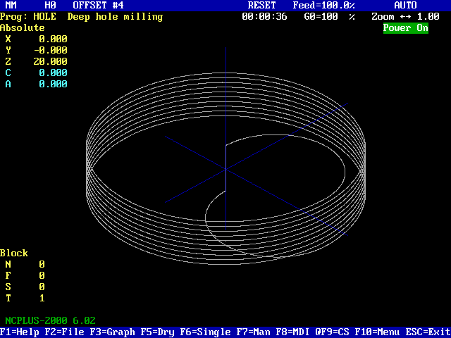
Task: Click the RESET status in top bar
Action: point(261,6)
